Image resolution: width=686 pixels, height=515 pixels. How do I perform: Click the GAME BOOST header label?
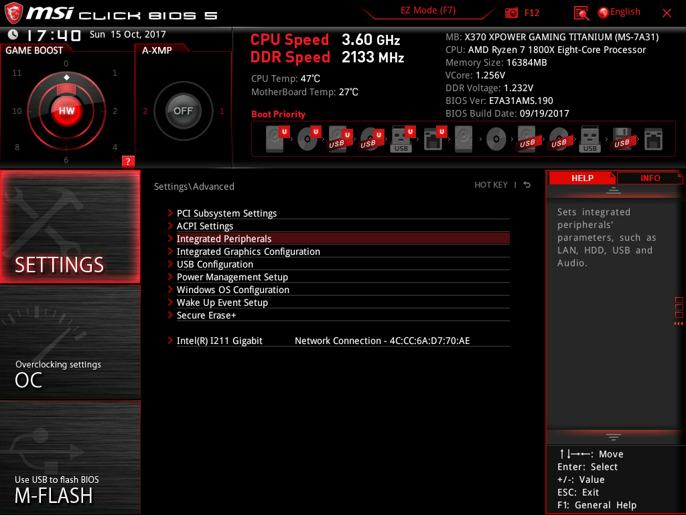[x=34, y=50]
